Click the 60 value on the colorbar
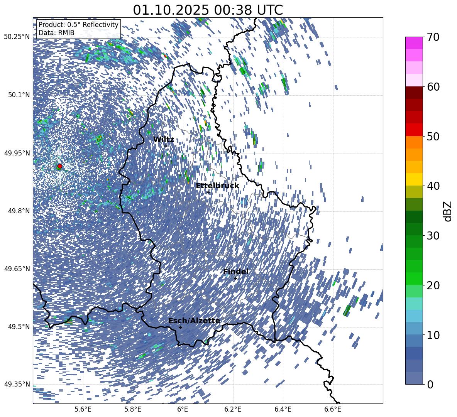The image size is (457, 417). pyautogui.click(x=433, y=87)
